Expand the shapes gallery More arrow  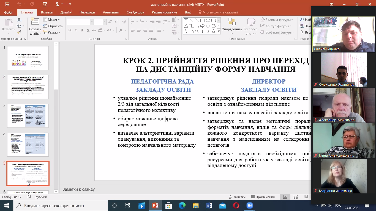[x=219, y=32]
